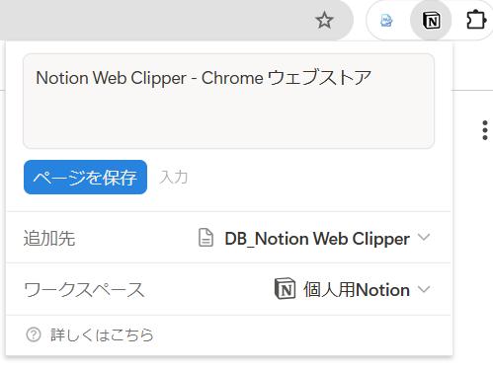Bookmark this page with the star icon
Image resolution: width=493 pixels, height=370 pixels.
(x=324, y=21)
